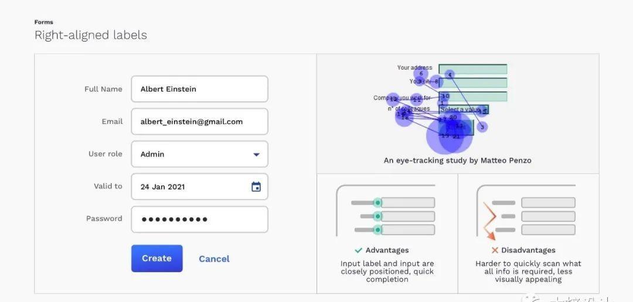Click the Email input field
The height and width of the screenshot is (302, 633).
199,122
